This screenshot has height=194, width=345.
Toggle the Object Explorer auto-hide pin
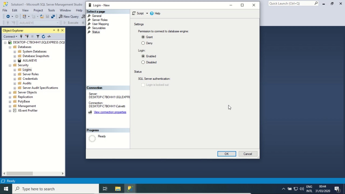coord(58,30)
